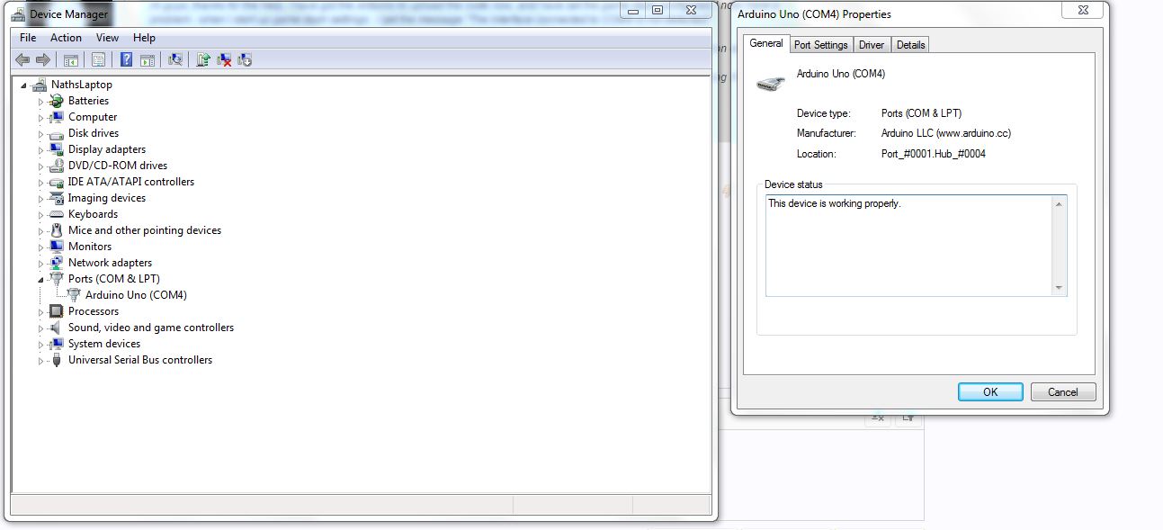
Task: Select the General tab
Action: (766, 43)
